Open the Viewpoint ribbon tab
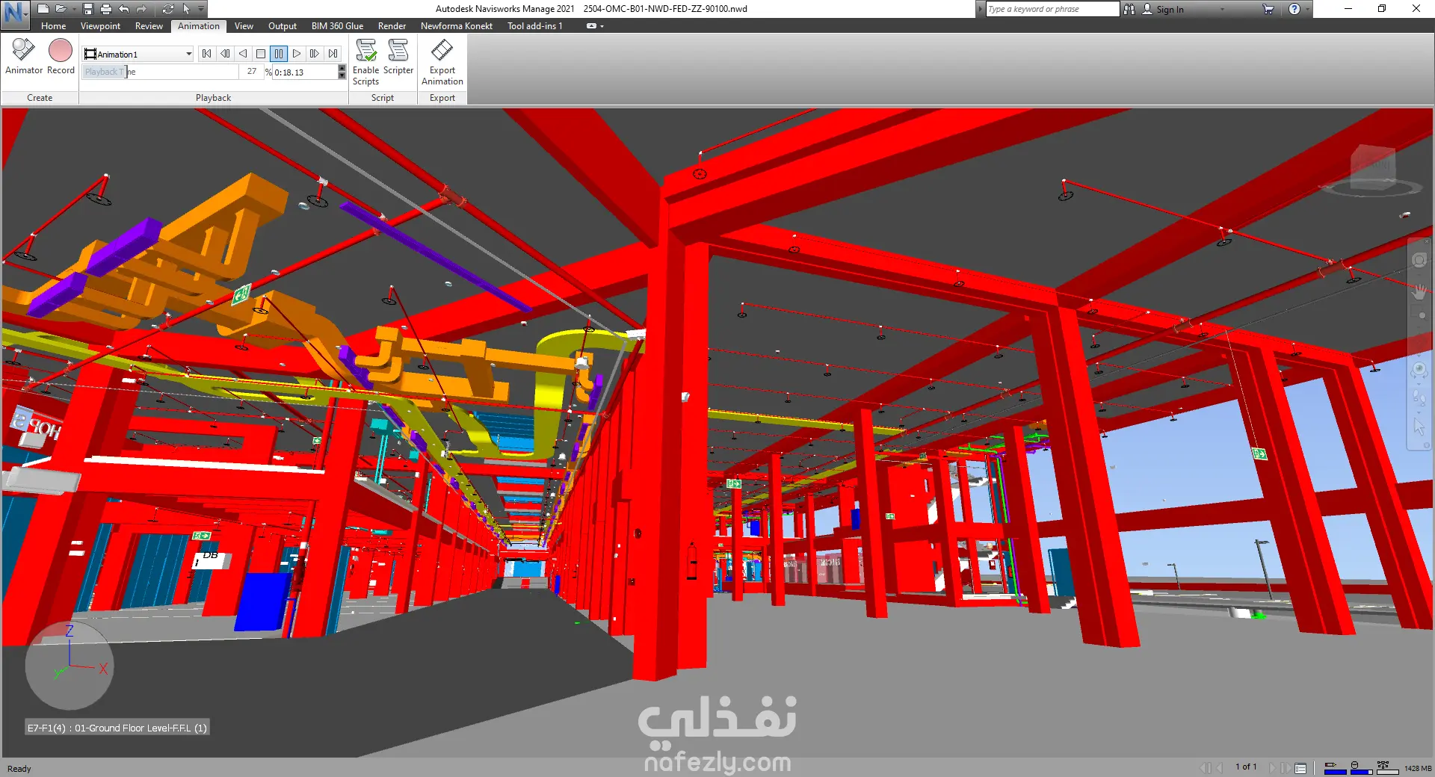 pyautogui.click(x=100, y=26)
